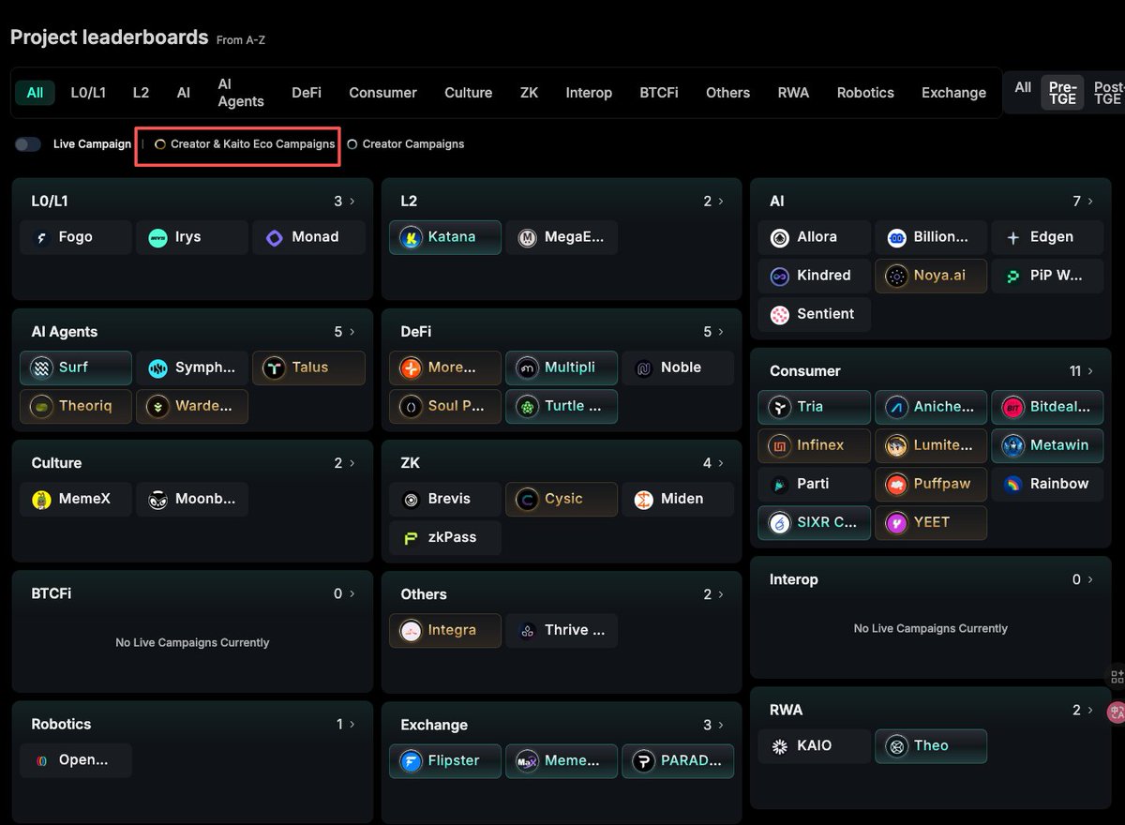
Task: Expand the AI category chevron showing 7
Action: (x=1090, y=202)
